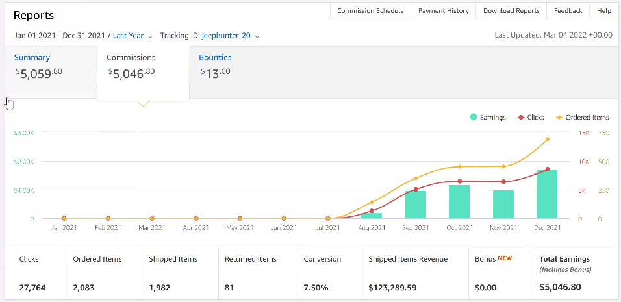Click the date range Jan 01 2021 - Dec 31 2021
Viewport: 621px width, 302px height.
(60, 36)
